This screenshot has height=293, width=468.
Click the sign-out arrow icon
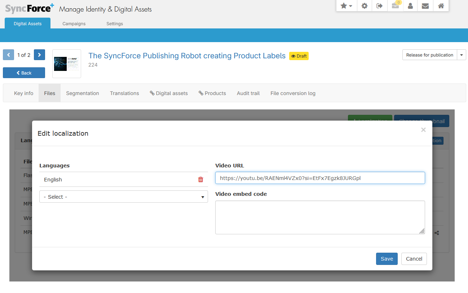tap(380, 6)
